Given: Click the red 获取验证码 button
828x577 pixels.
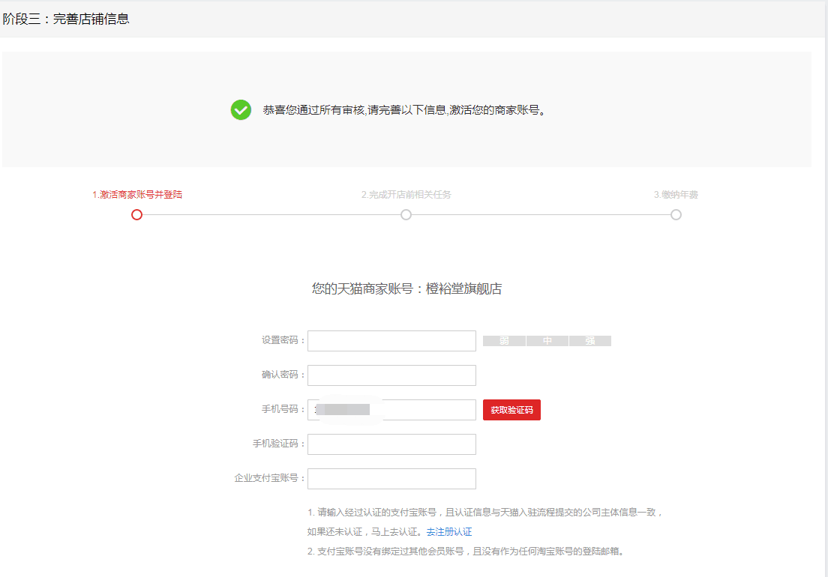Looking at the screenshot, I should (511, 410).
